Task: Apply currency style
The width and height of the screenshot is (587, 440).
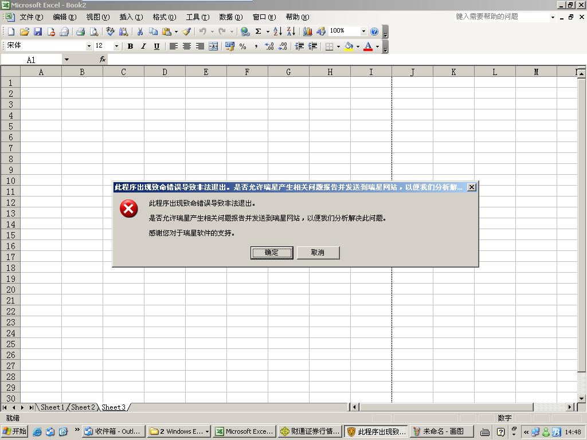Action: point(229,46)
